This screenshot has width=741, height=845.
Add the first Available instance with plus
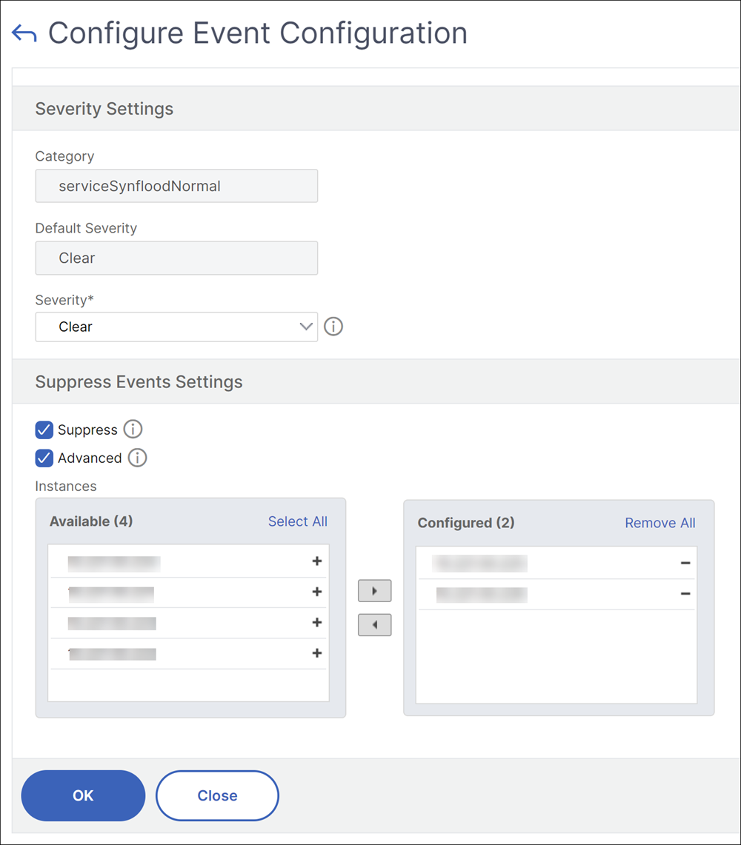(x=317, y=561)
